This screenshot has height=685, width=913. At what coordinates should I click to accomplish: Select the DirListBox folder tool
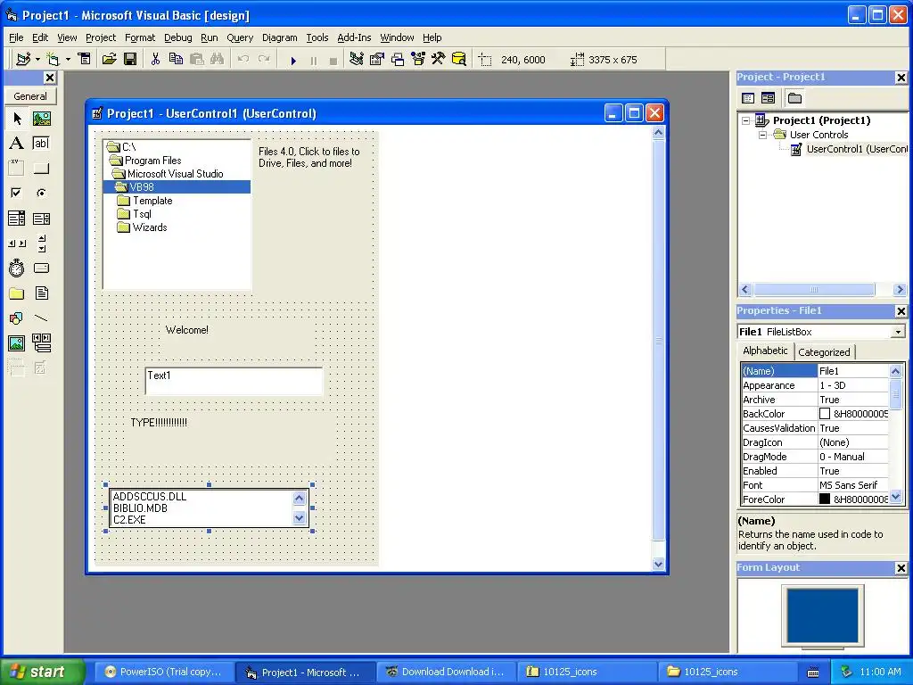coord(17,293)
